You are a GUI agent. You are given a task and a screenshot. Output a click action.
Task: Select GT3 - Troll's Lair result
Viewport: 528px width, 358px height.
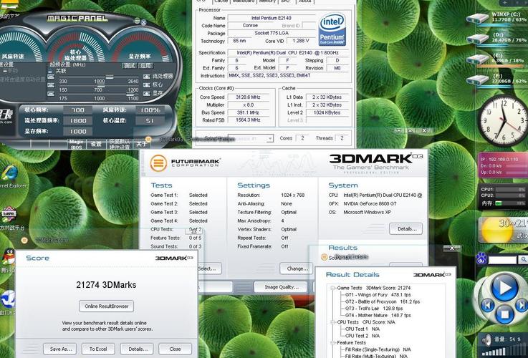[374, 308]
